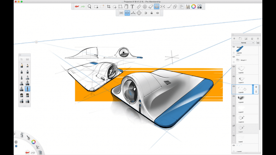Image resolution: width=276 pixels, height=155 pixels.
Task: Hide Layer32 using its eye icon
Action: click(234, 67)
